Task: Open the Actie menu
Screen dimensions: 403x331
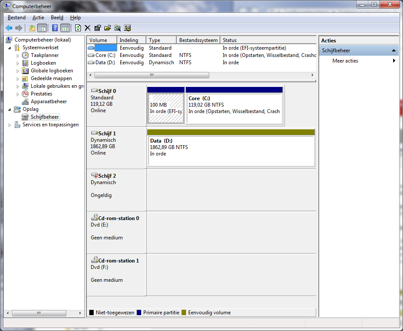Action: (x=38, y=18)
